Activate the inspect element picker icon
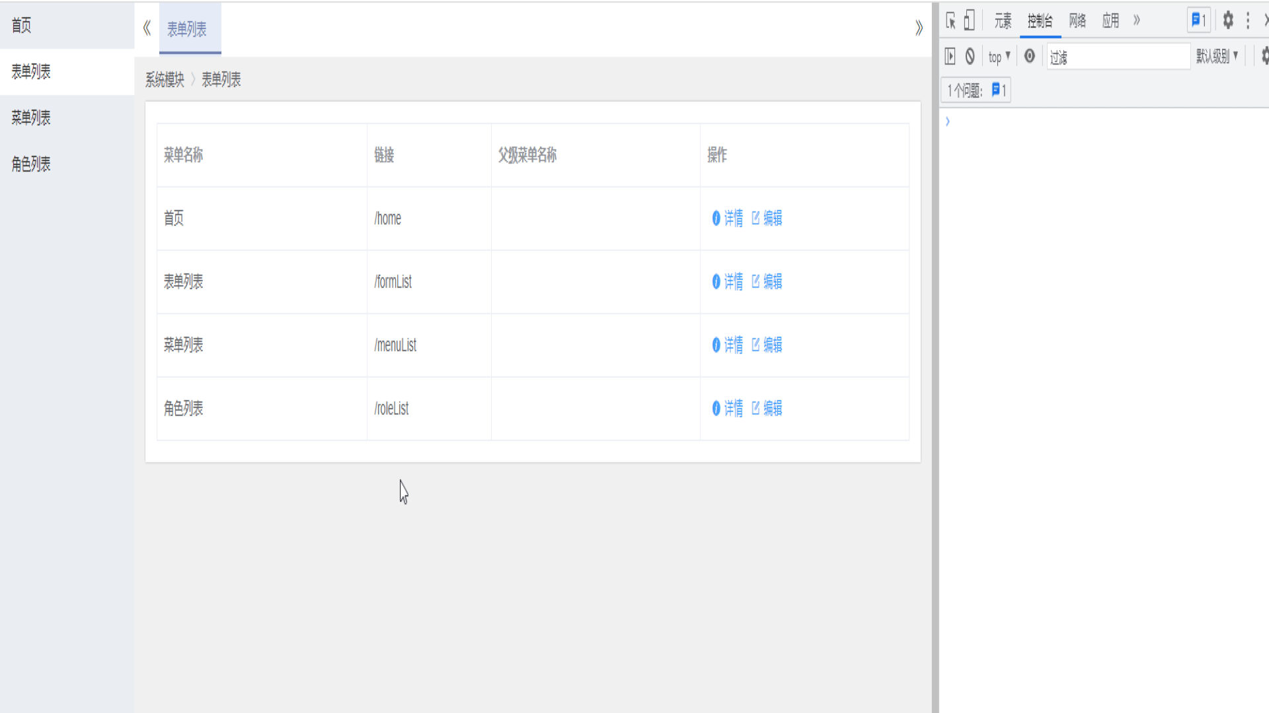Image resolution: width=1269 pixels, height=713 pixels. coord(950,21)
